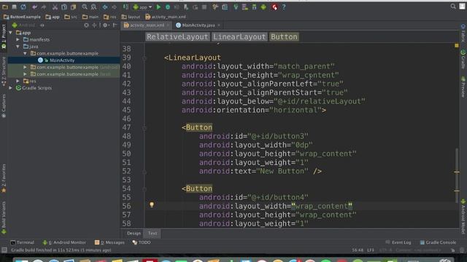This screenshot has height=262, width=467.
Task: Click the Synchronize toolbar icon
Action: (23, 7)
